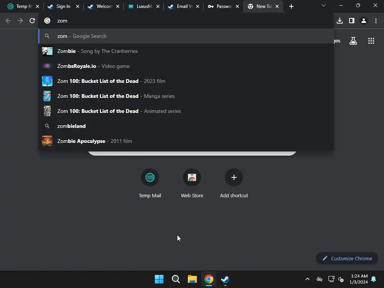Click the Add shortcut plus button
384x288 pixels.
(234, 177)
